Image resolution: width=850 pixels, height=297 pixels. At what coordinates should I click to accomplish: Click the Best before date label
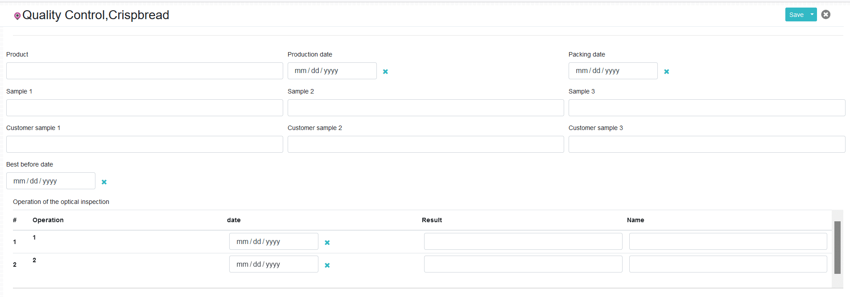pos(29,164)
